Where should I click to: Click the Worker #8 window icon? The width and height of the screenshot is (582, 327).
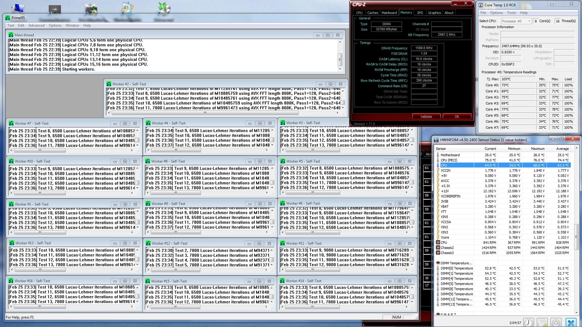(x=148, y=161)
